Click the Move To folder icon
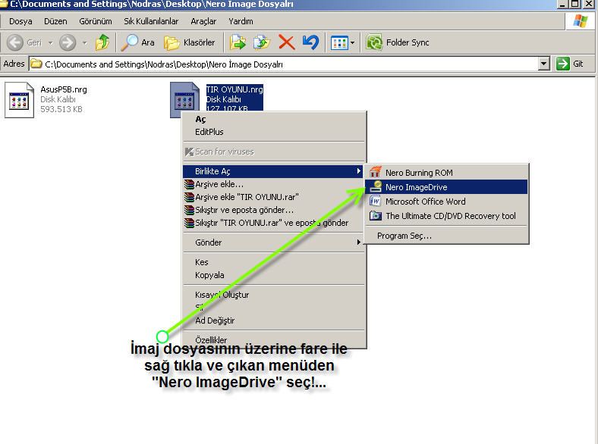 click(238, 42)
